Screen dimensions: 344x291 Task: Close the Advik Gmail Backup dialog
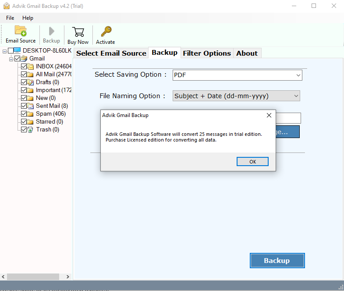[x=269, y=115]
